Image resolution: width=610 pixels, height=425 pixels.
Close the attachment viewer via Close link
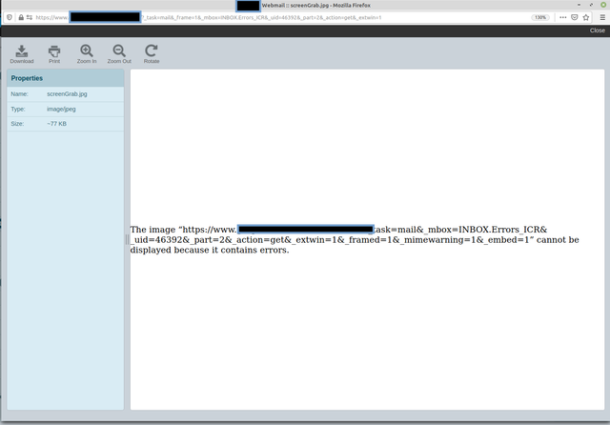pyautogui.click(x=598, y=30)
